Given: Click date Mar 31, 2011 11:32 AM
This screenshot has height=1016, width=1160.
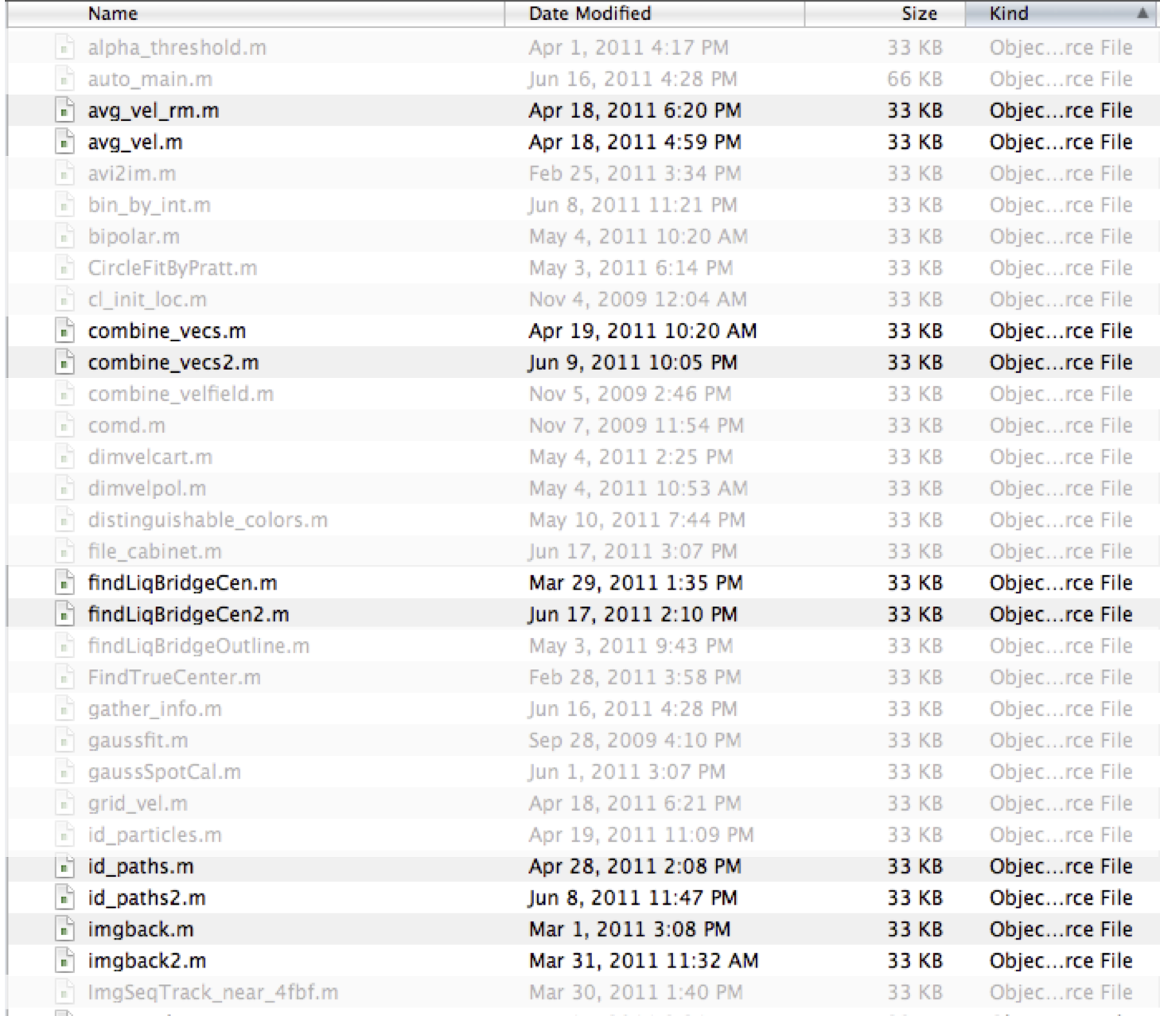Looking at the screenshot, I should click(644, 961).
